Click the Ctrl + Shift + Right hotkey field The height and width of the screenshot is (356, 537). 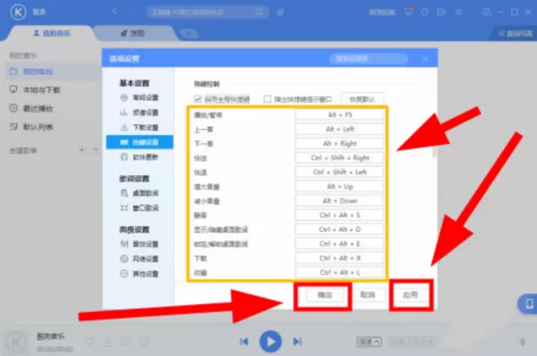click(340, 157)
